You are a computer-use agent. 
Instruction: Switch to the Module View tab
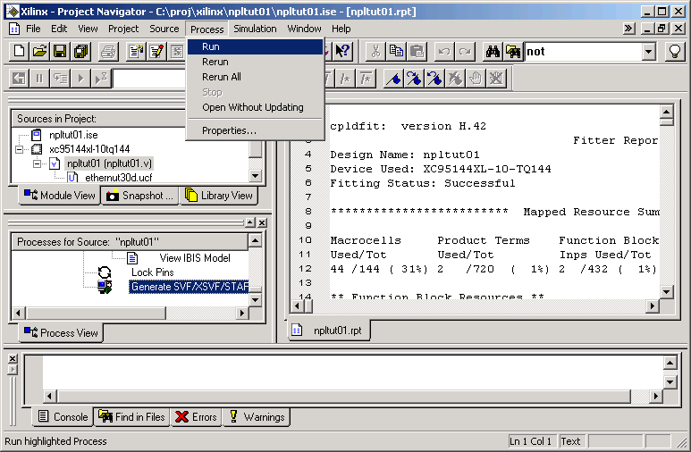coord(60,195)
